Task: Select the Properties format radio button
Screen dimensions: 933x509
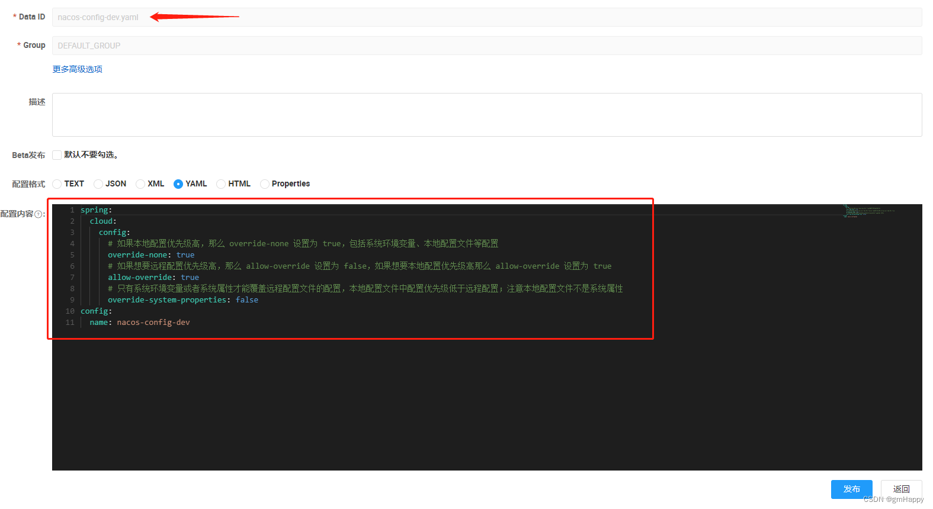Action: pyautogui.click(x=265, y=184)
